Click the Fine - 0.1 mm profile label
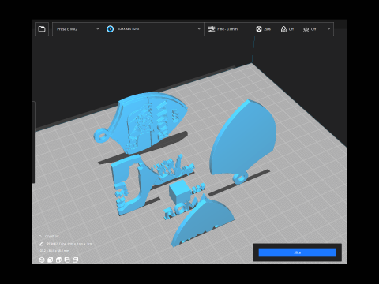 pyautogui.click(x=227, y=29)
